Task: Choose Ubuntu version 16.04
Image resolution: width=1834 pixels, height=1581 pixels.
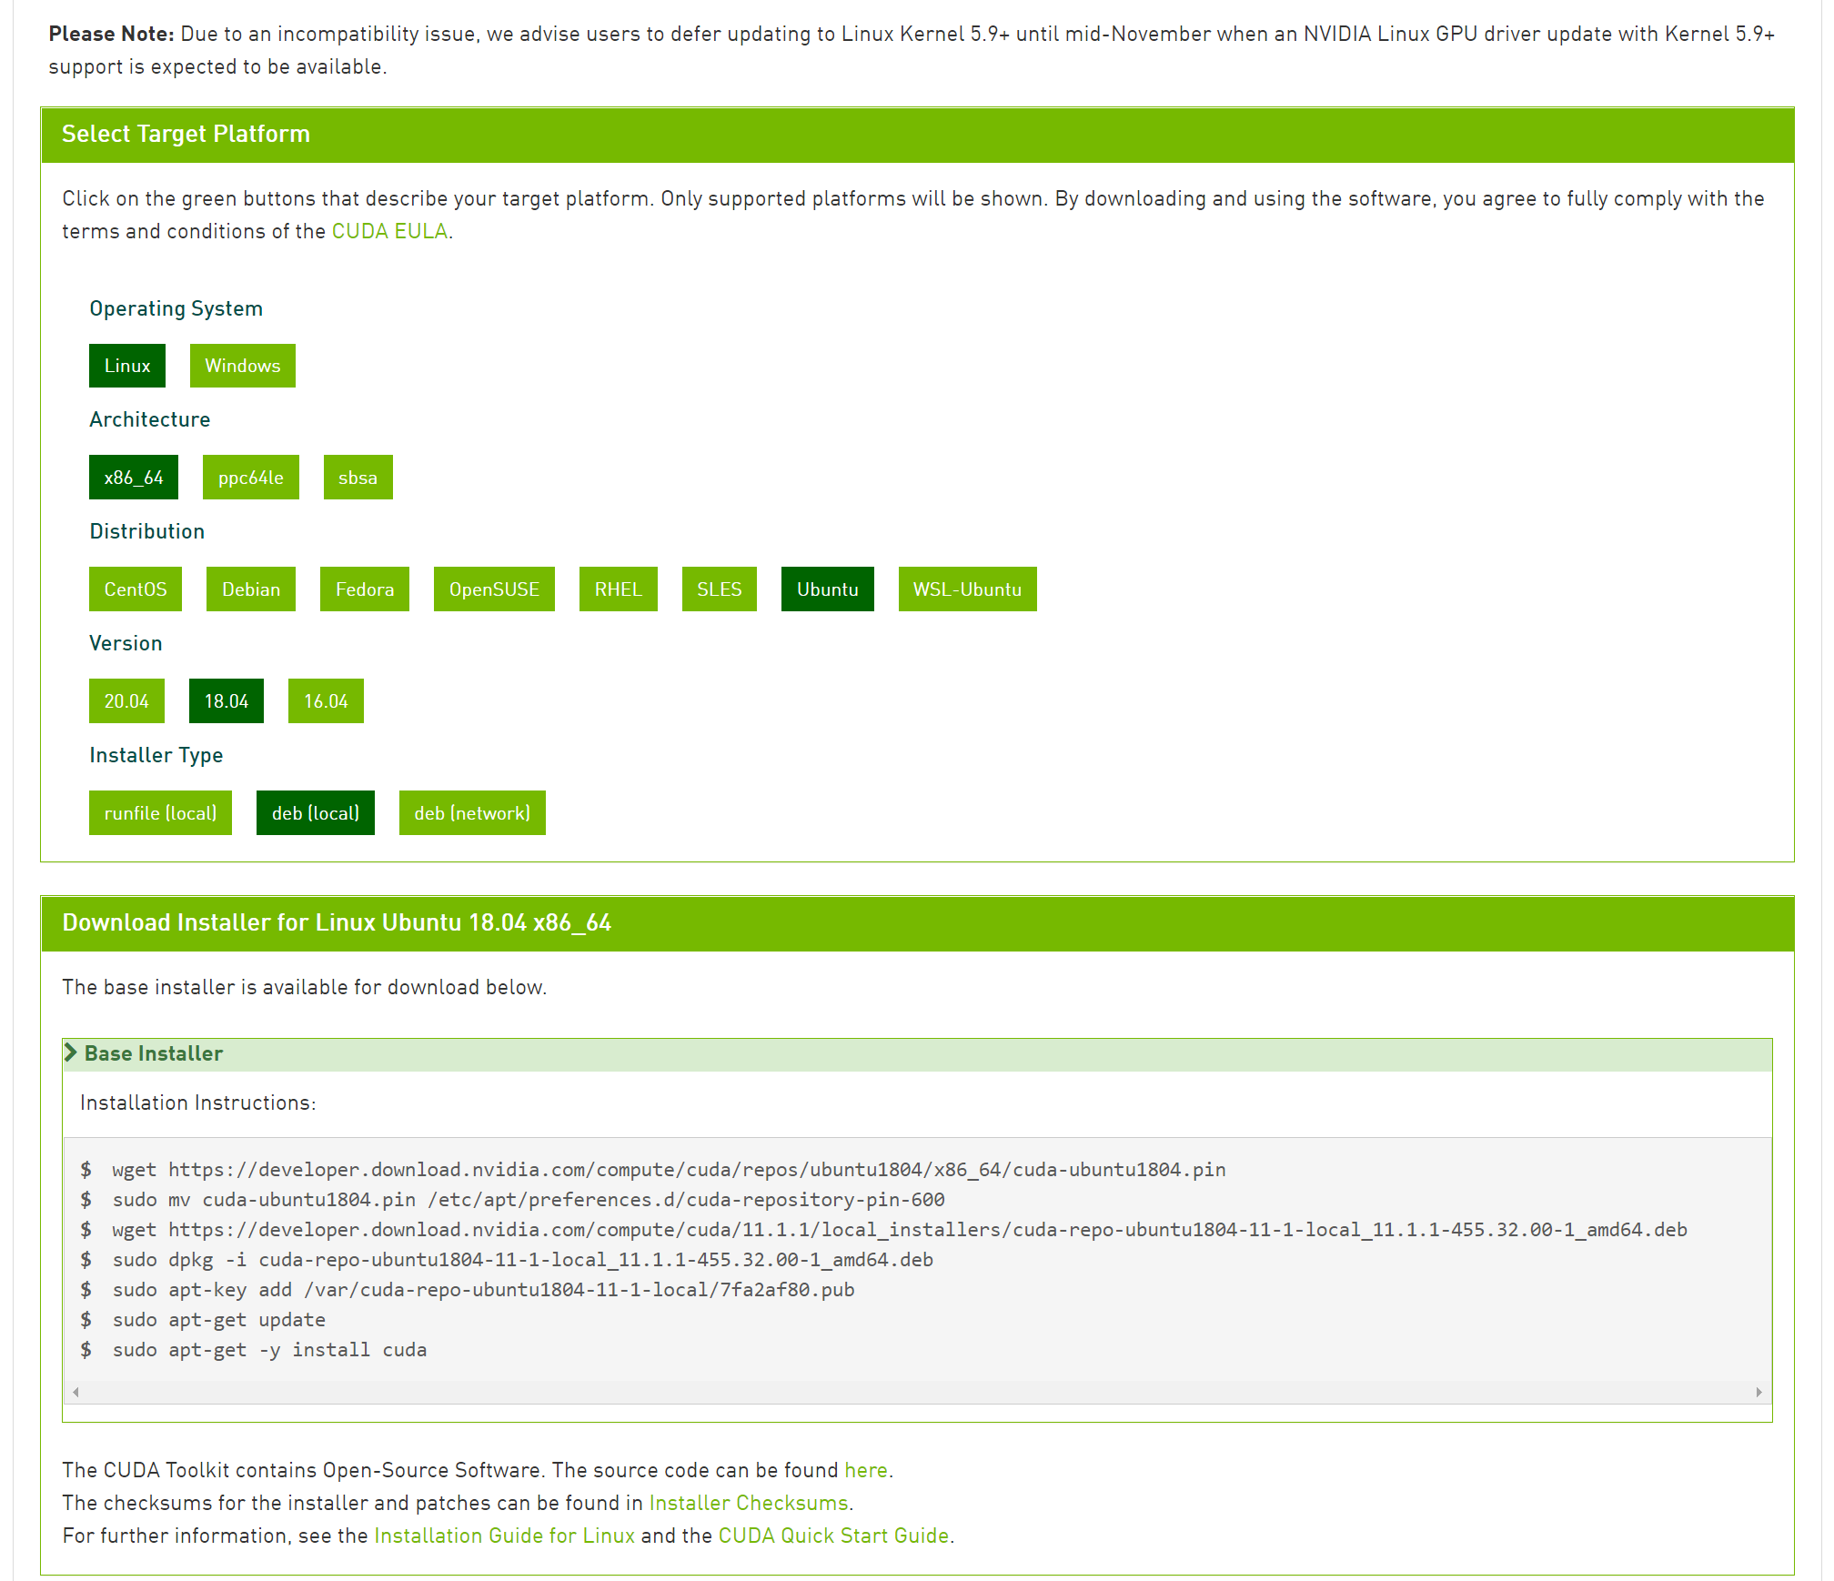Action: pyautogui.click(x=326, y=701)
